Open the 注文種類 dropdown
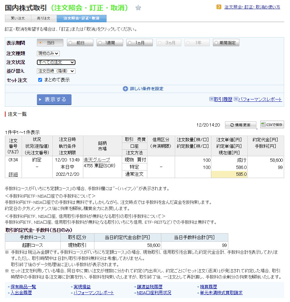This screenshot has height=302, width=290. point(48,53)
